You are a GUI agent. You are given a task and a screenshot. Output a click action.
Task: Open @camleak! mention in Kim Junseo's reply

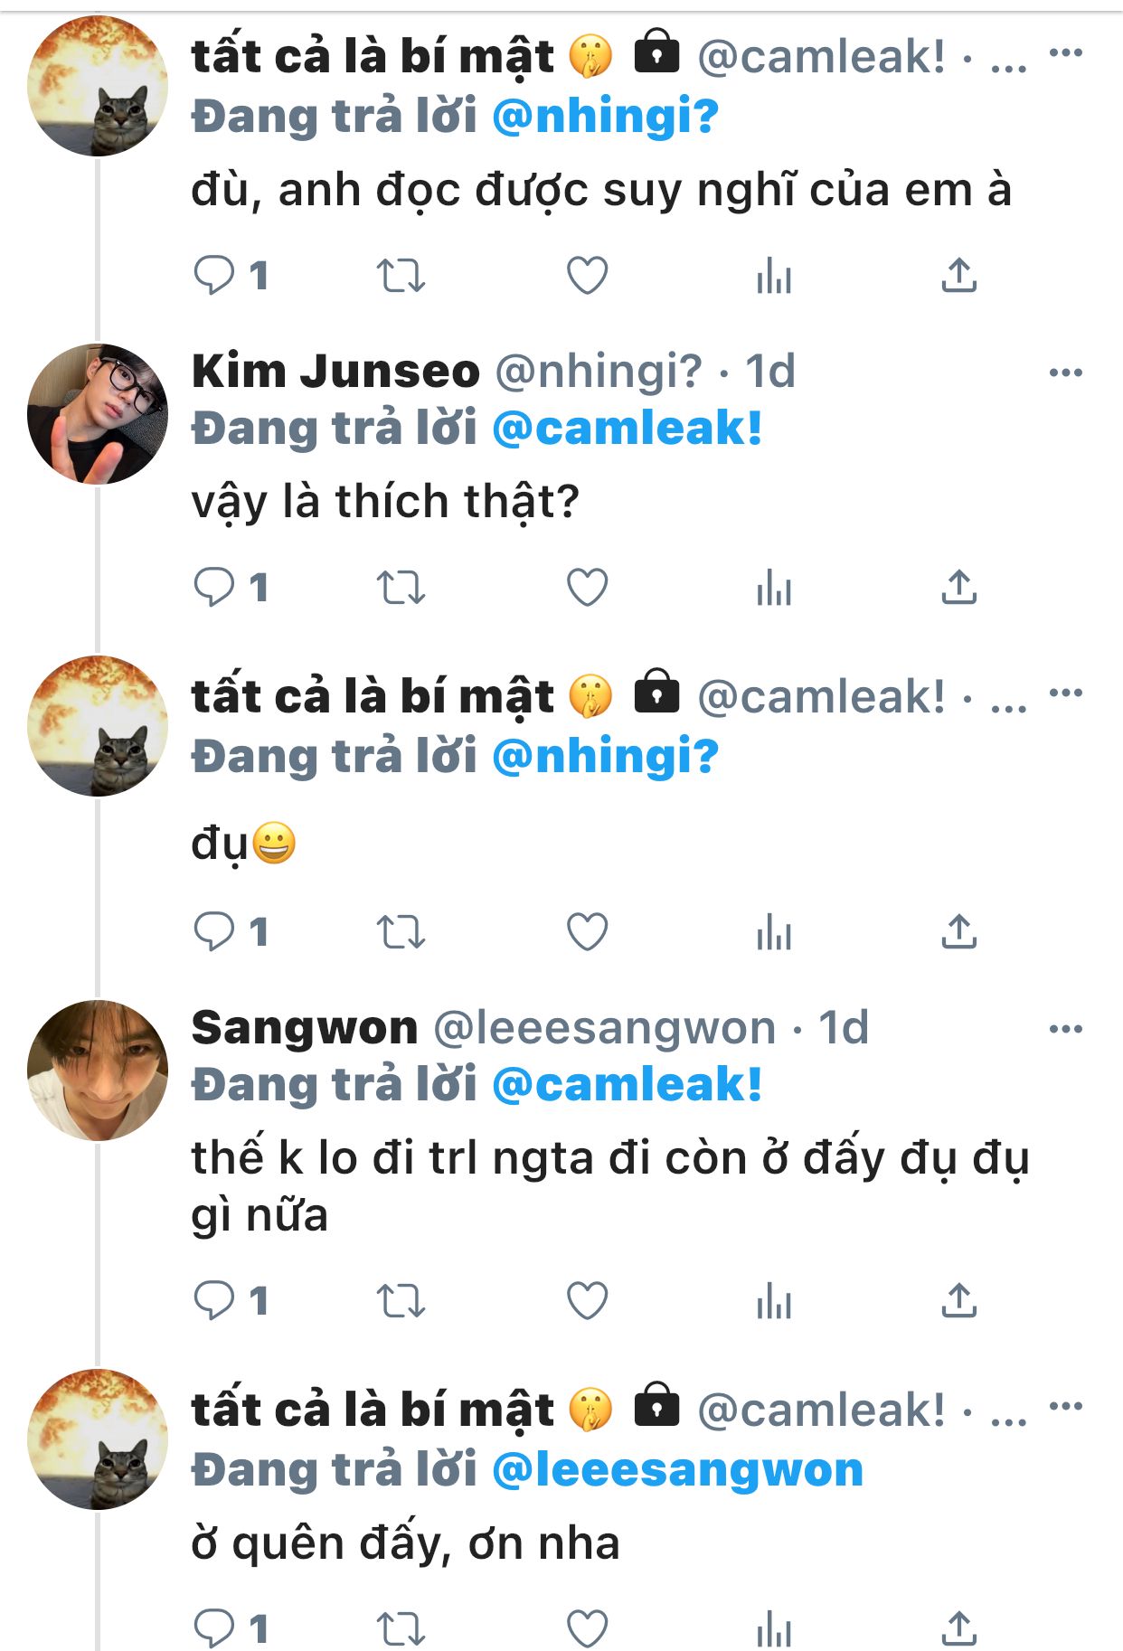[x=627, y=429]
